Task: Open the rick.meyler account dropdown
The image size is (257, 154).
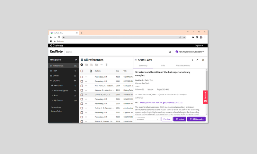Action: (x=190, y=52)
